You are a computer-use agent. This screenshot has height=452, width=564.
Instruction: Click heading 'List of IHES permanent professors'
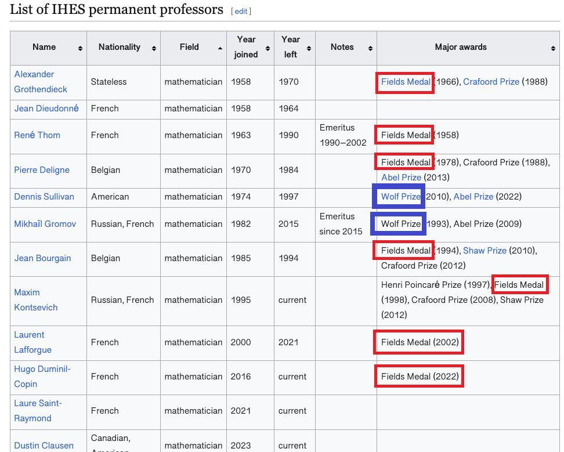(x=117, y=9)
